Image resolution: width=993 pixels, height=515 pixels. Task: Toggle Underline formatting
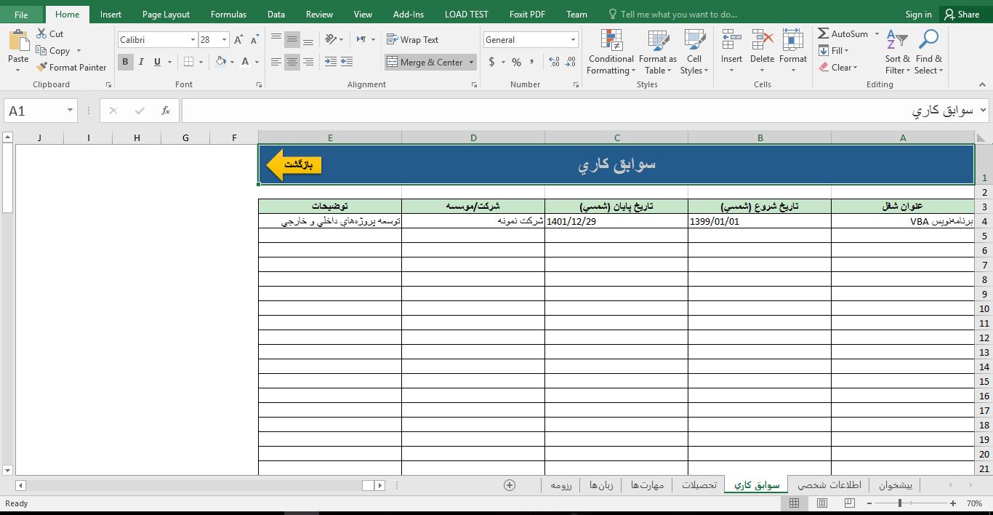point(157,62)
